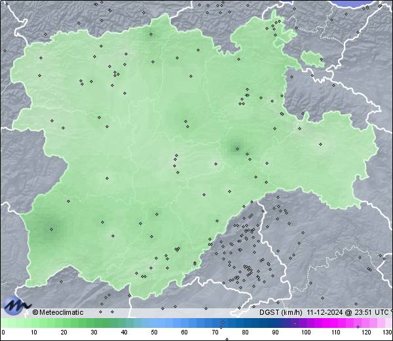The height and width of the screenshot is (341, 393).
Task: Select station marker in the small detached green enclave
Action: tap(322, 60)
